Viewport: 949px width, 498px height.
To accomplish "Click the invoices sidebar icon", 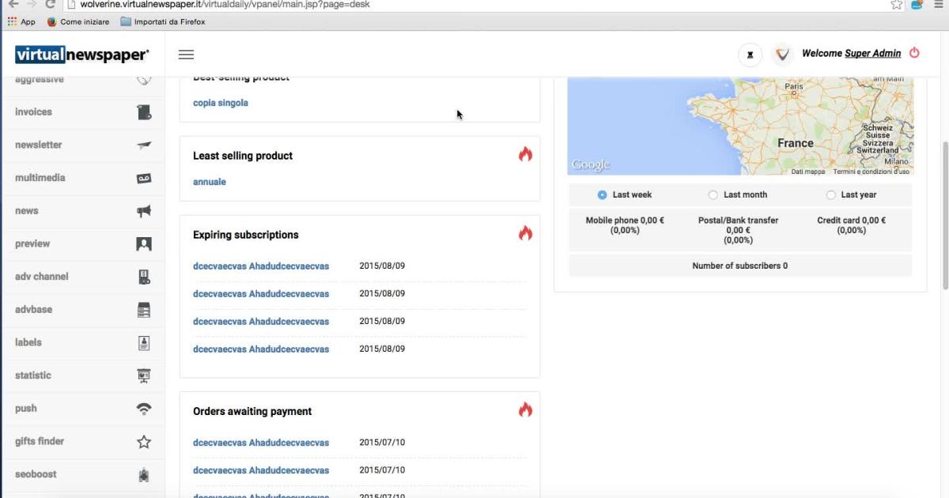I will pos(143,112).
